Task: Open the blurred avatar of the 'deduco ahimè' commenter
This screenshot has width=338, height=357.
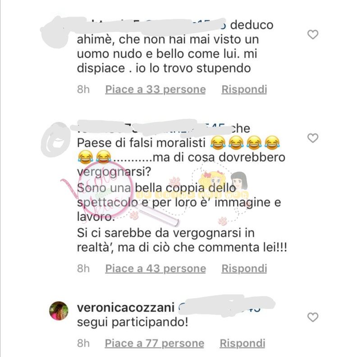Action: point(56,32)
